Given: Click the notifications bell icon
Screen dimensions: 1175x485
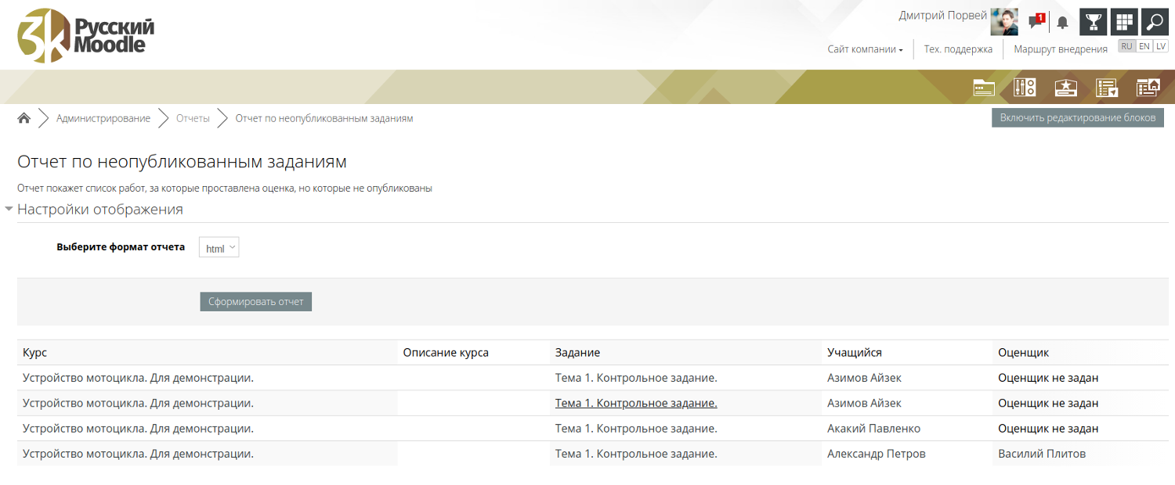Looking at the screenshot, I should [1062, 23].
